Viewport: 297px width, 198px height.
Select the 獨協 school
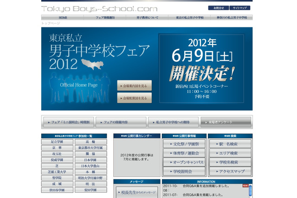[91, 154]
